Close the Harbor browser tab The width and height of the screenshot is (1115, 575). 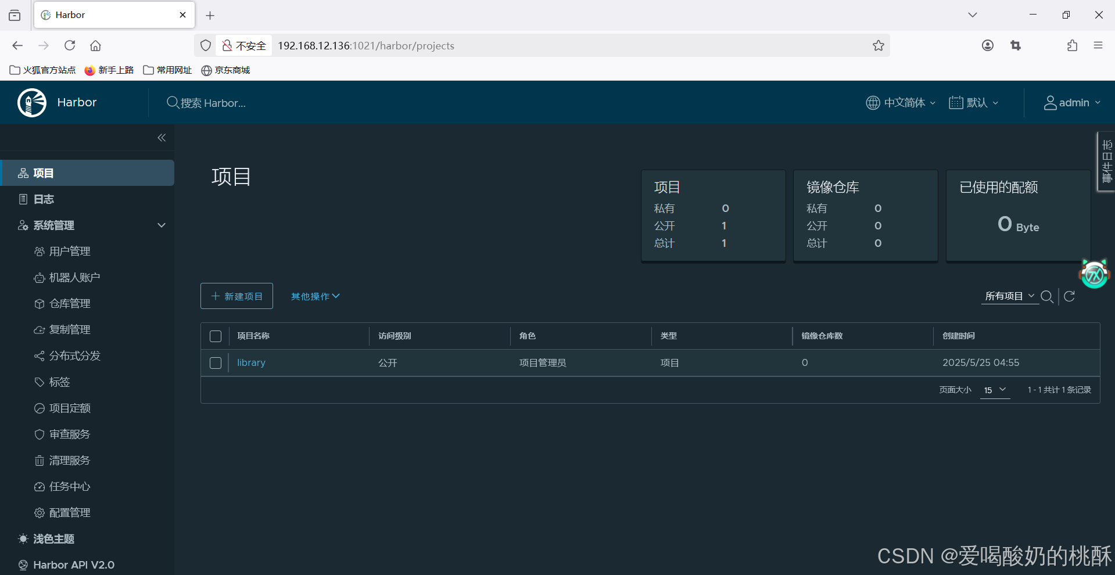pyautogui.click(x=182, y=15)
